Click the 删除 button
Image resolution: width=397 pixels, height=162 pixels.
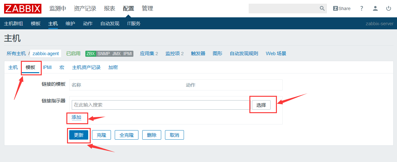152,135
